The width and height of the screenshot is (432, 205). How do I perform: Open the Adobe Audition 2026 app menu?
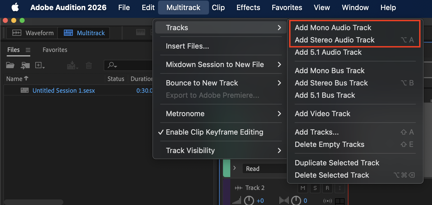68,8
